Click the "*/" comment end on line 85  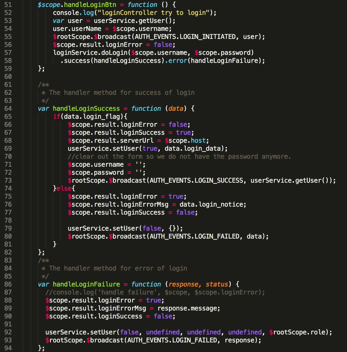tap(45, 276)
